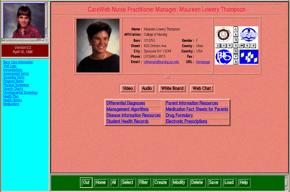
Task: Click the Filter button
Action: pyautogui.click(x=144, y=183)
